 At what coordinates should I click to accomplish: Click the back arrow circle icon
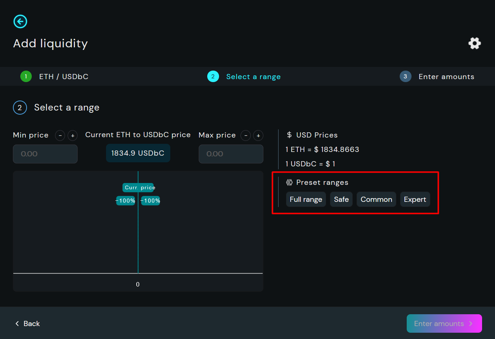point(20,21)
